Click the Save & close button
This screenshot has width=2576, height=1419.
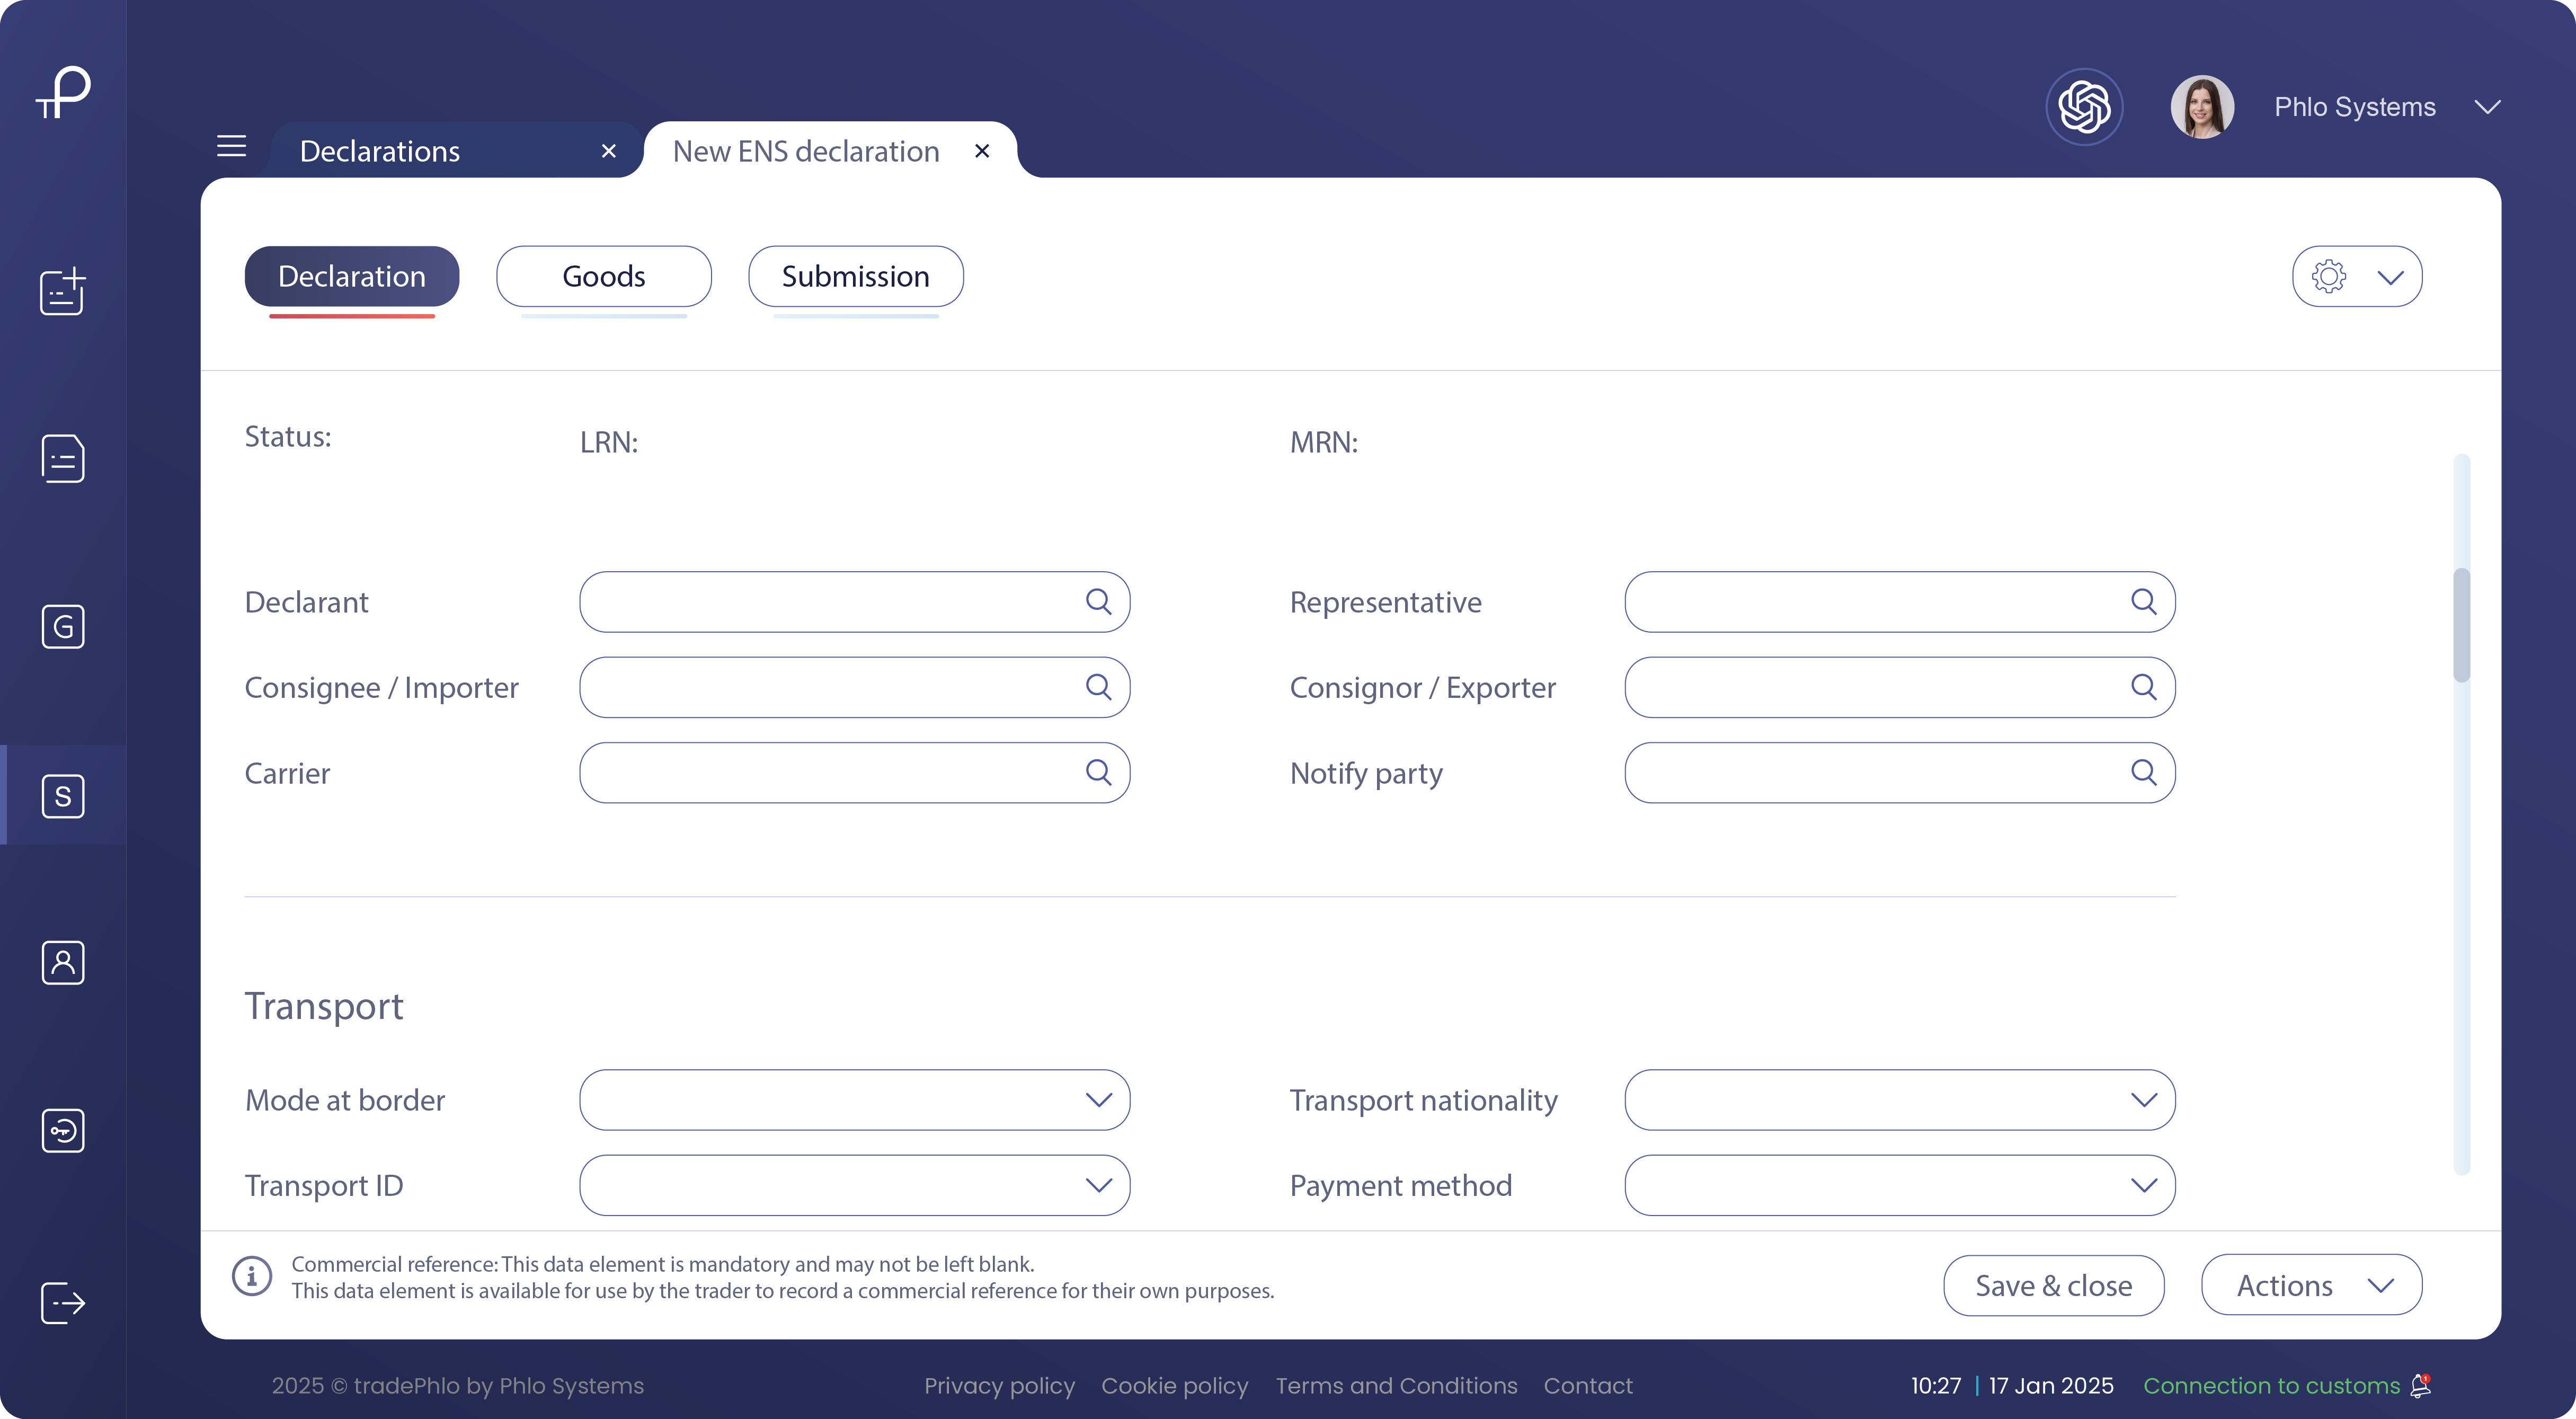point(2053,1285)
